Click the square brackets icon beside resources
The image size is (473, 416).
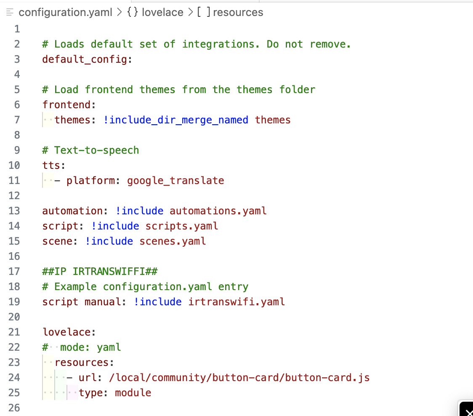point(204,12)
